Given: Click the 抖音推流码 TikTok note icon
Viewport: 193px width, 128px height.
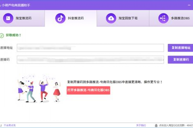Looking at the screenshot, I should click(x=60, y=18).
